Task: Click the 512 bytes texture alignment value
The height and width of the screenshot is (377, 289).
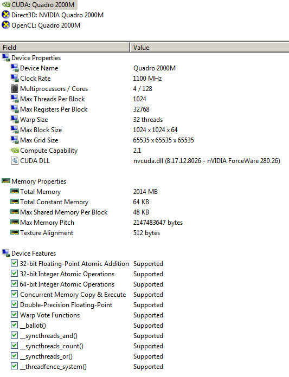Action: [146, 233]
